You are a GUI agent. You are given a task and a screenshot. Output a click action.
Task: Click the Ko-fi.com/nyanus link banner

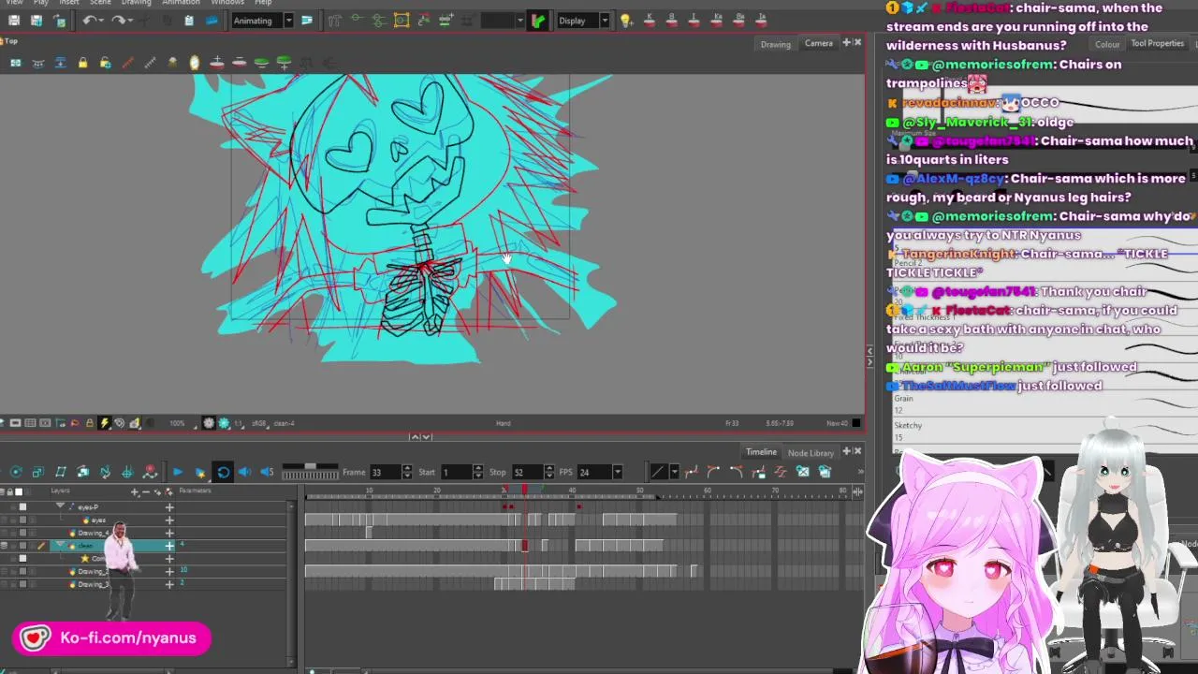[111, 638]
